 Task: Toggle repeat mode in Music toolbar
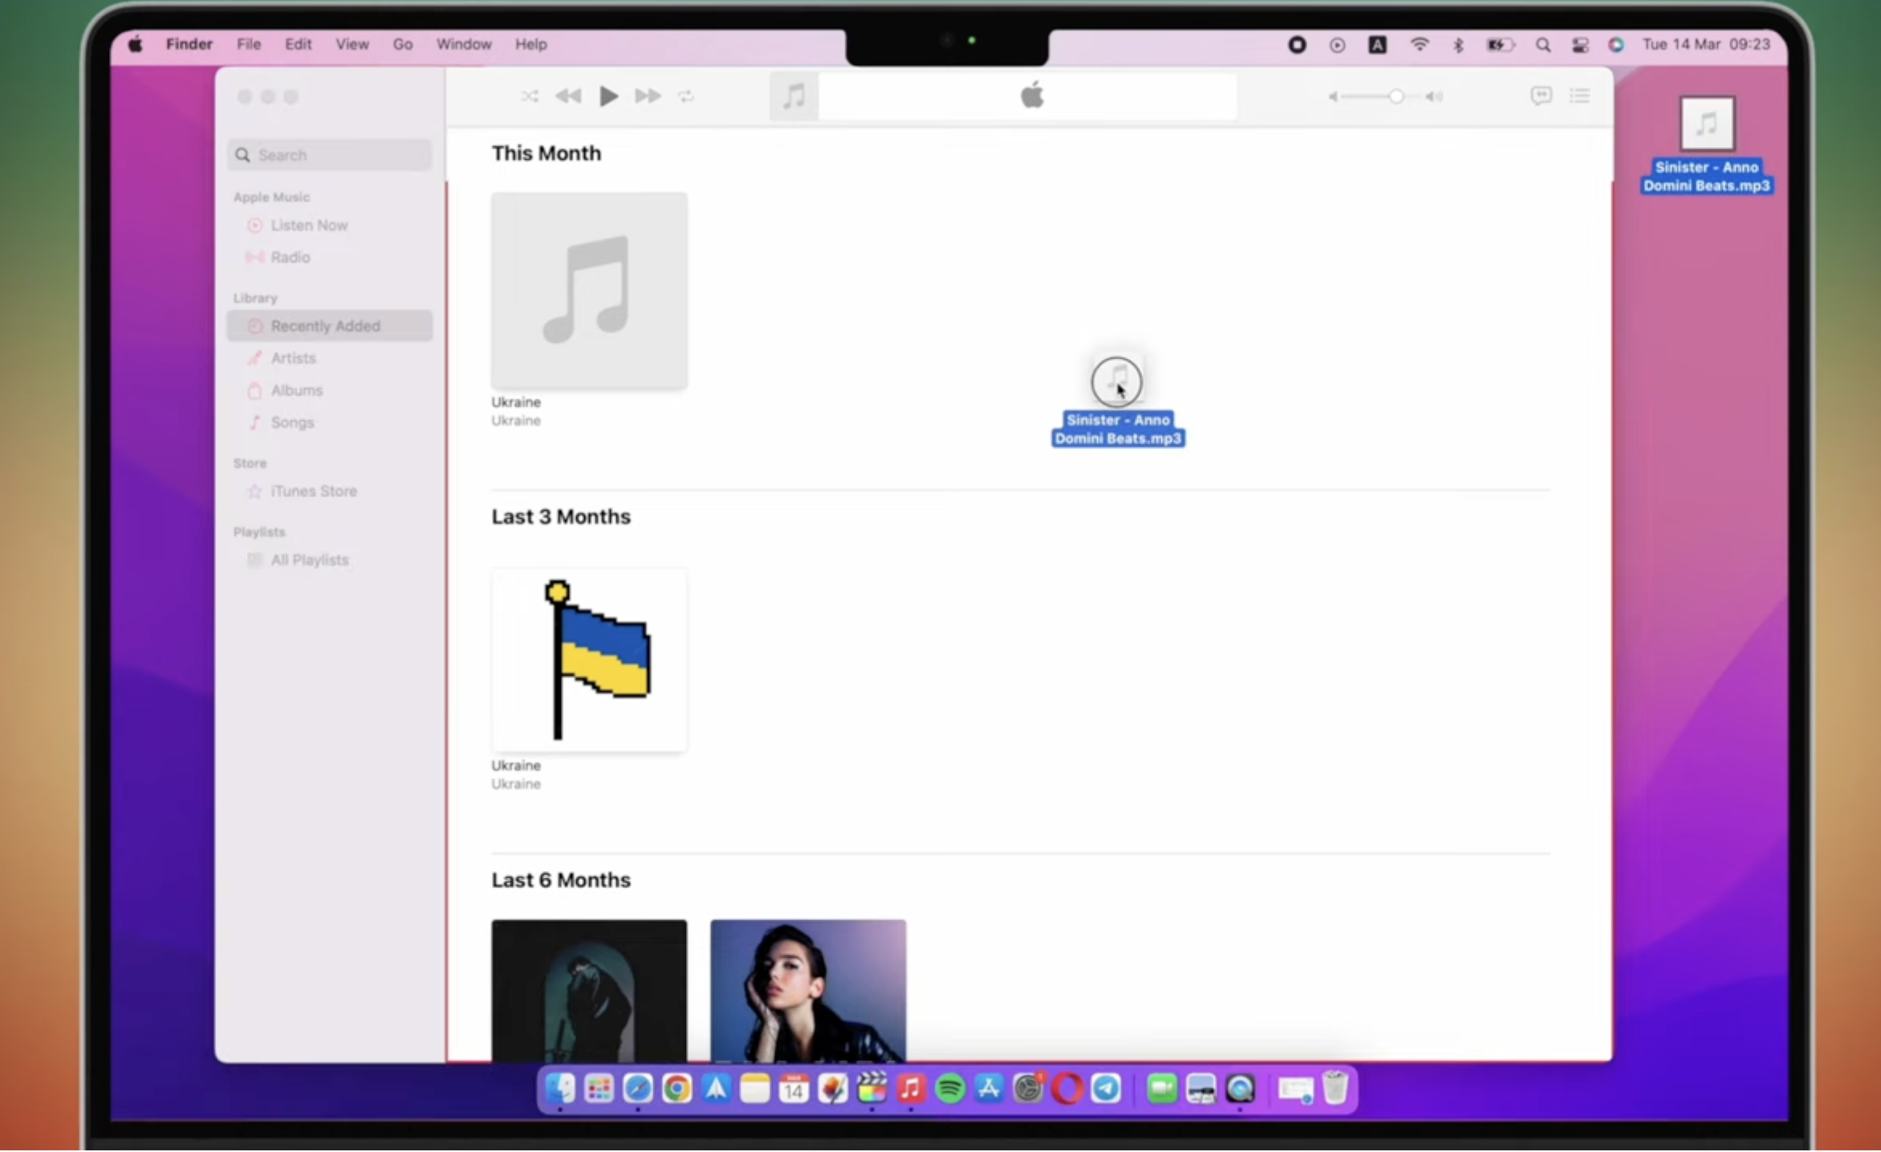pyautogui.click(x=686, y=96)
